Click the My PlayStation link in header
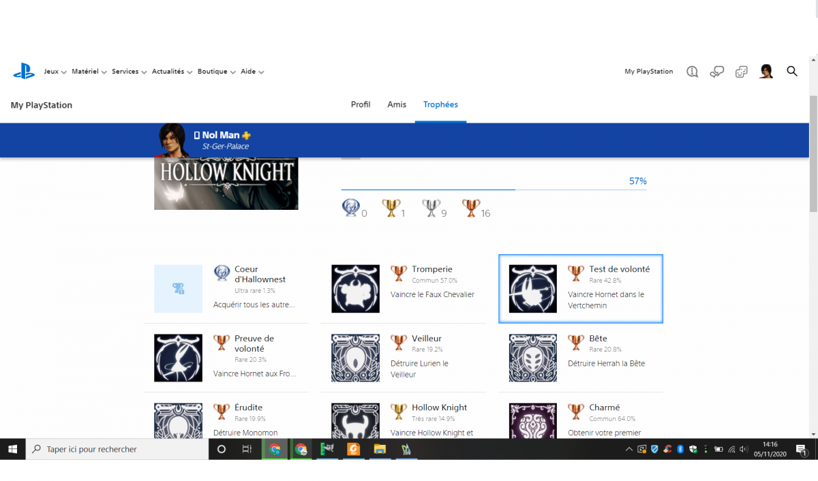Viewport: 818px width, 481px height. (648, 72)
